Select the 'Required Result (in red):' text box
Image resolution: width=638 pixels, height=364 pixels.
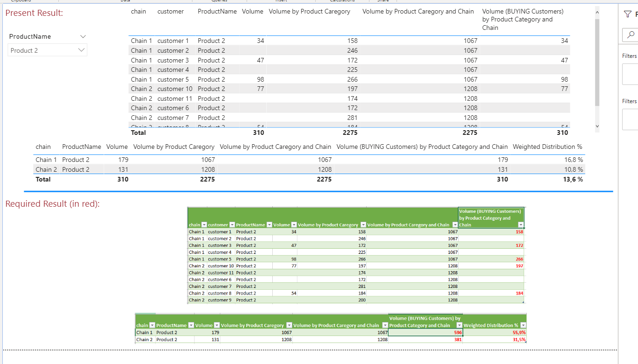tap(52, 204)
